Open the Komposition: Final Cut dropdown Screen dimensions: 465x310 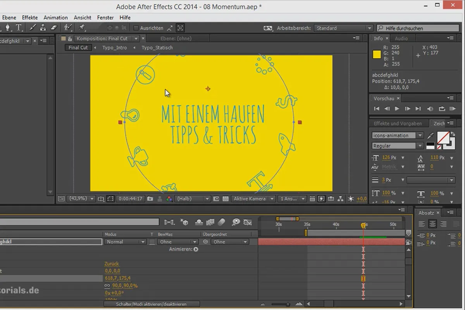107,38
